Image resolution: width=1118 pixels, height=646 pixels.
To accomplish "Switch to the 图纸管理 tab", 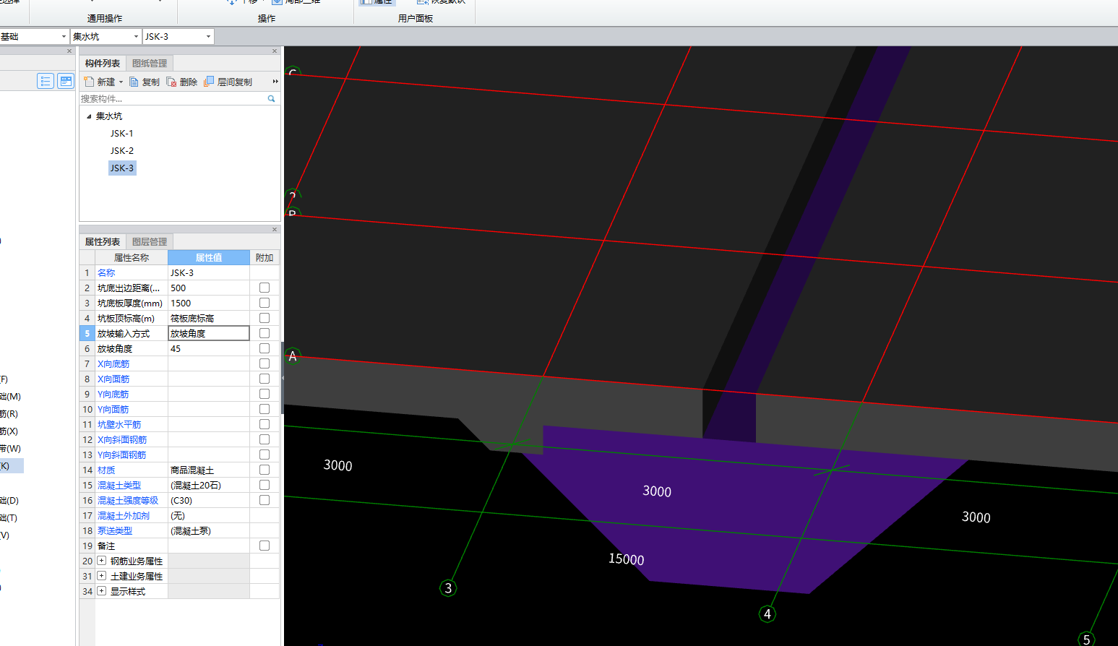I will (150, 63).
